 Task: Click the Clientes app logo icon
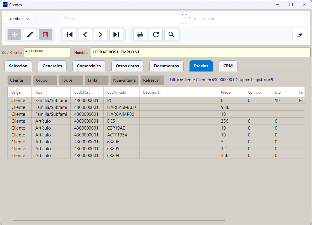point(5,4)
